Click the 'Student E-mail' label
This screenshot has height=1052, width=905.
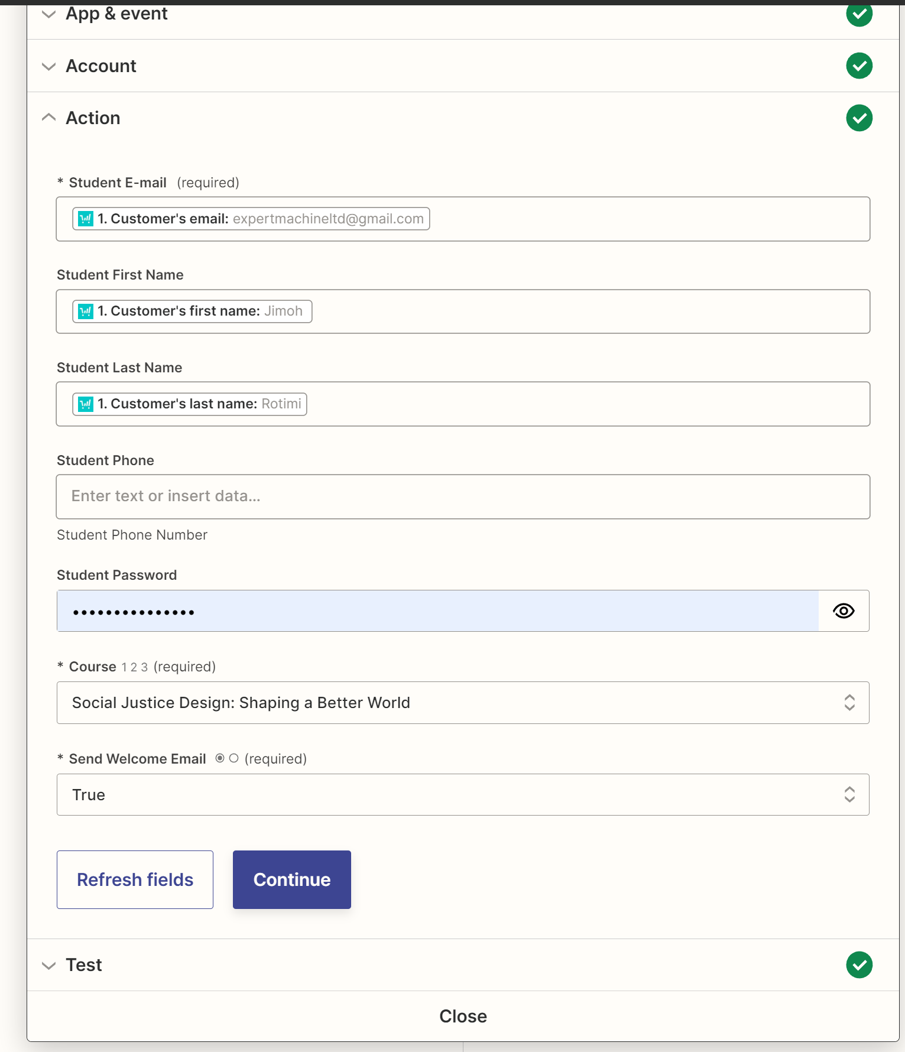[118, 183]
